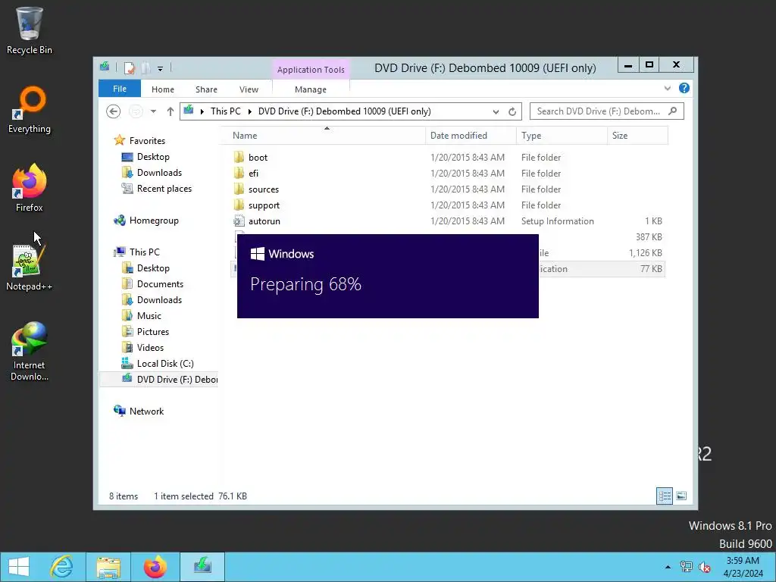Switch to Firefox in the taskbar
This screenshot has width=776, height=582.
[x=155, y=567]
